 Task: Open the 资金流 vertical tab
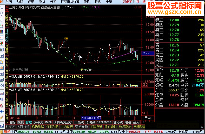(7, 102)
